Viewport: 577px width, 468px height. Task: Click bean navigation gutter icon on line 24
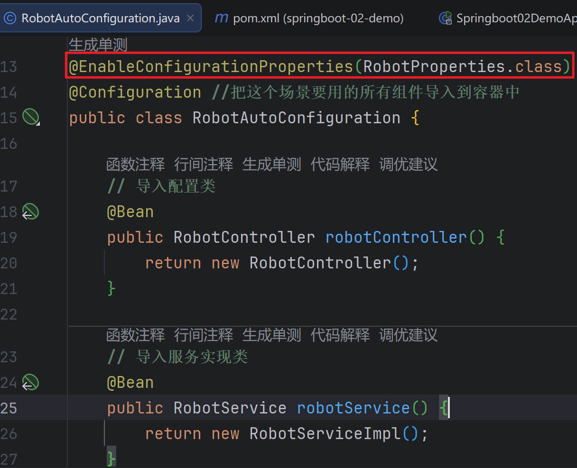(31, 382)
